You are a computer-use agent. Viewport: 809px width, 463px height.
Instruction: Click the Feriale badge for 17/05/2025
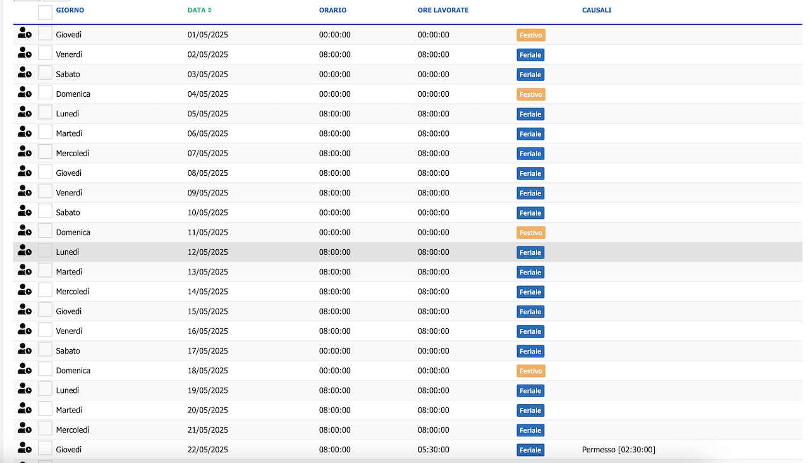point(530,351)
